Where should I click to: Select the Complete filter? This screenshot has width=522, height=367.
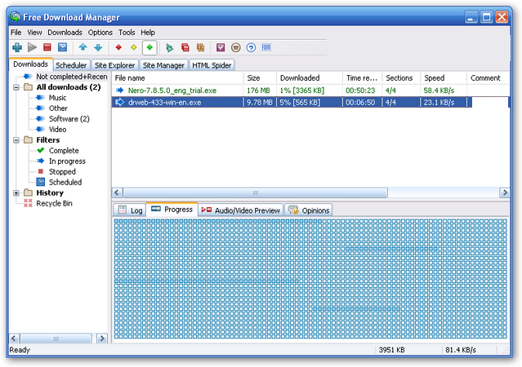tap(64, 151)
